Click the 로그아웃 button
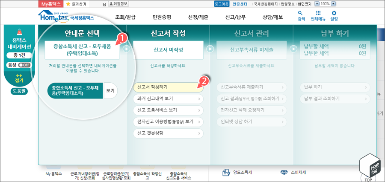 222,4
